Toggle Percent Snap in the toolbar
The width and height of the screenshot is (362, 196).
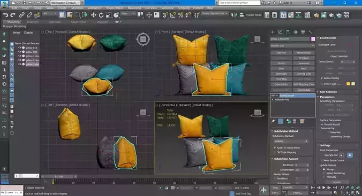click(x=180, y=15)
